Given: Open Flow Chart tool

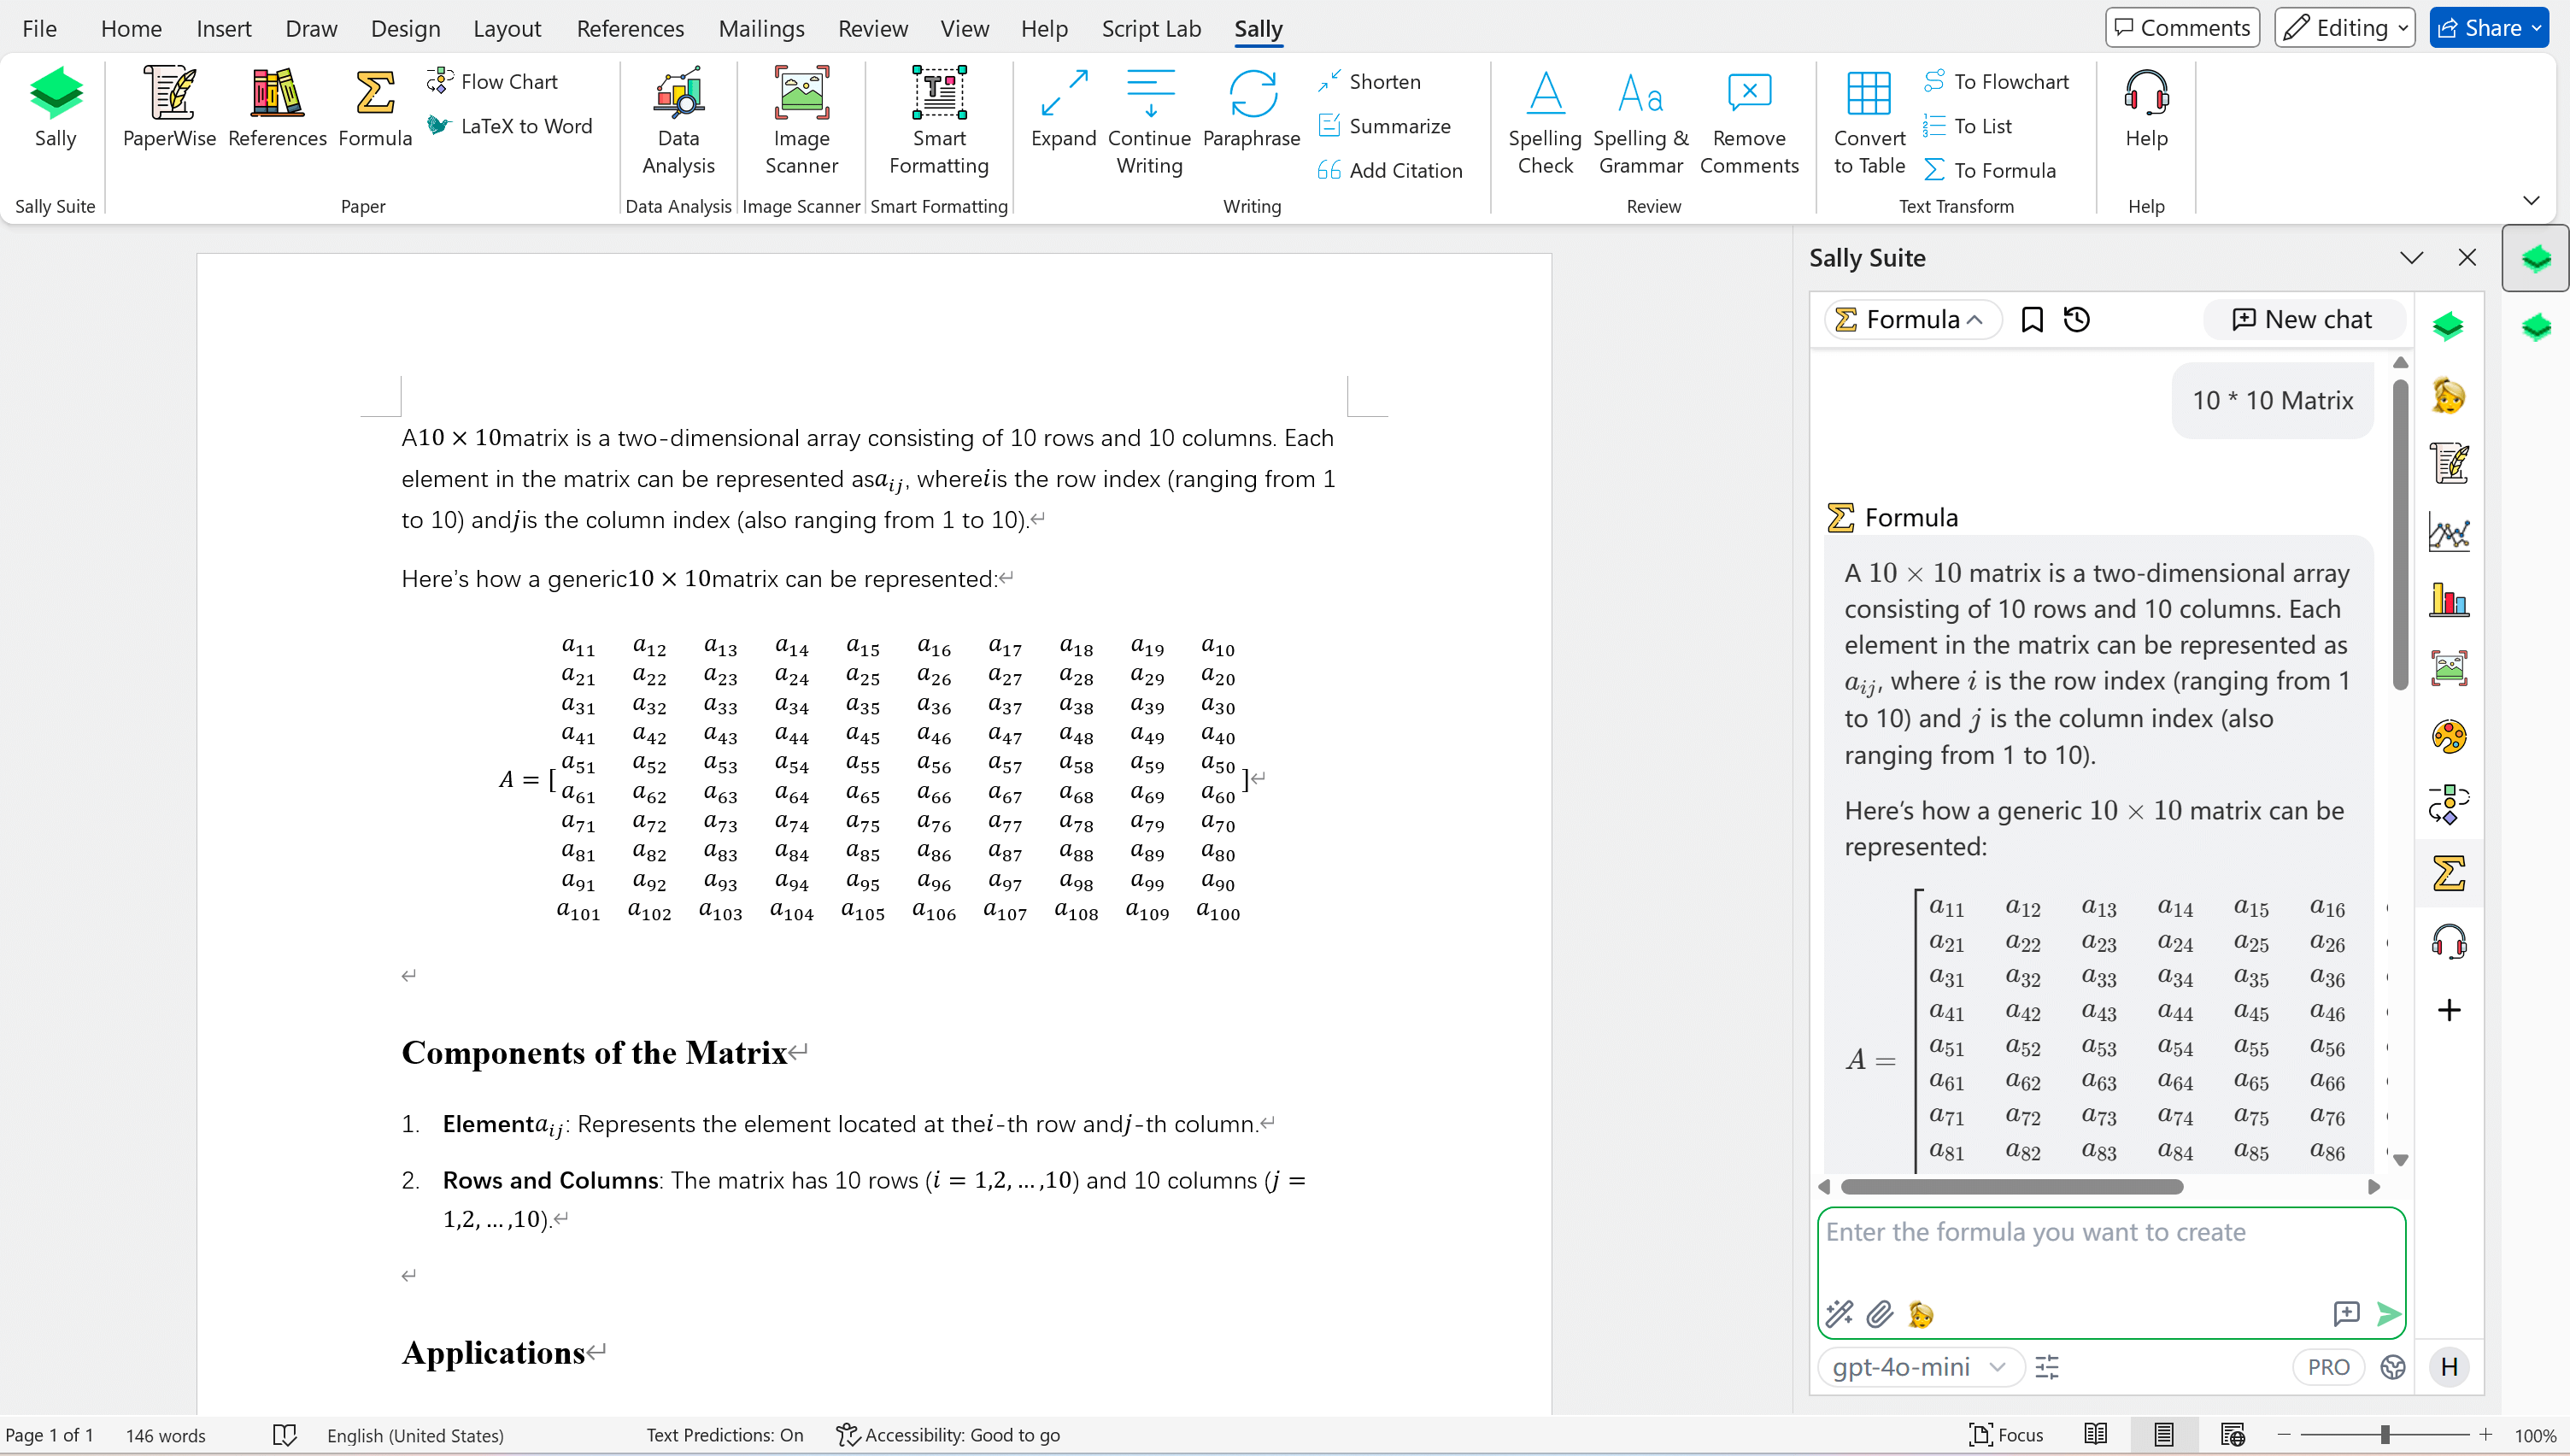Looking at the screenshot, I should tap(492, 81).
